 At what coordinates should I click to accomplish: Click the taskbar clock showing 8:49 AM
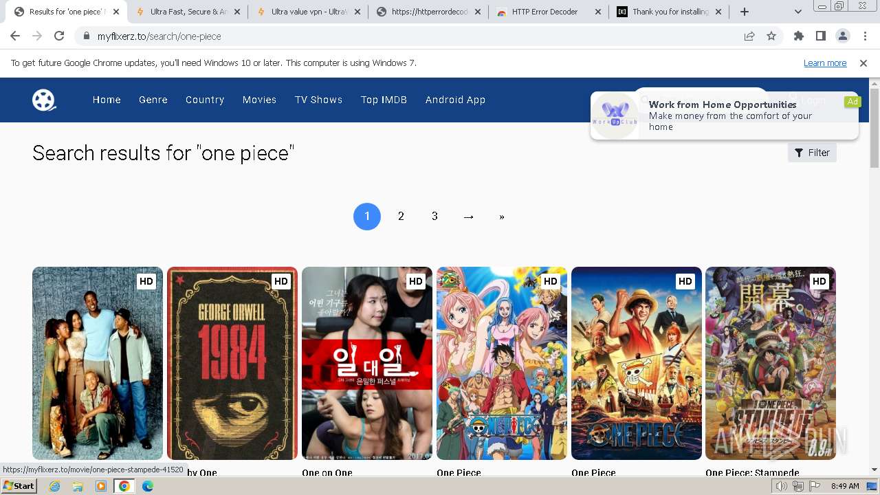point(845,486)
